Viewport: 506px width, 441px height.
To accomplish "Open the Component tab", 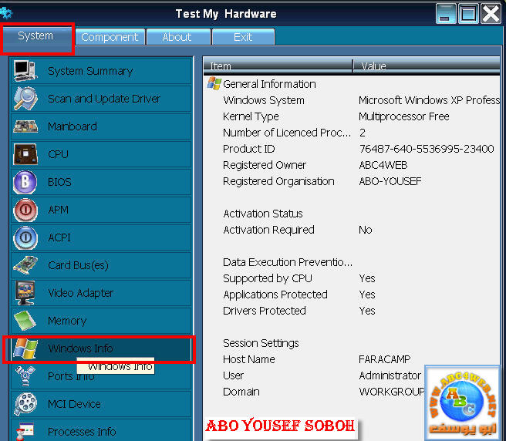I will (110, 37).
